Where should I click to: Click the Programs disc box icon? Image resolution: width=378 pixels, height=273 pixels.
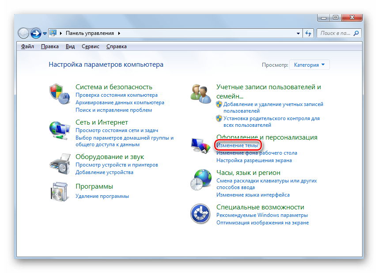[x=59, y=192]
